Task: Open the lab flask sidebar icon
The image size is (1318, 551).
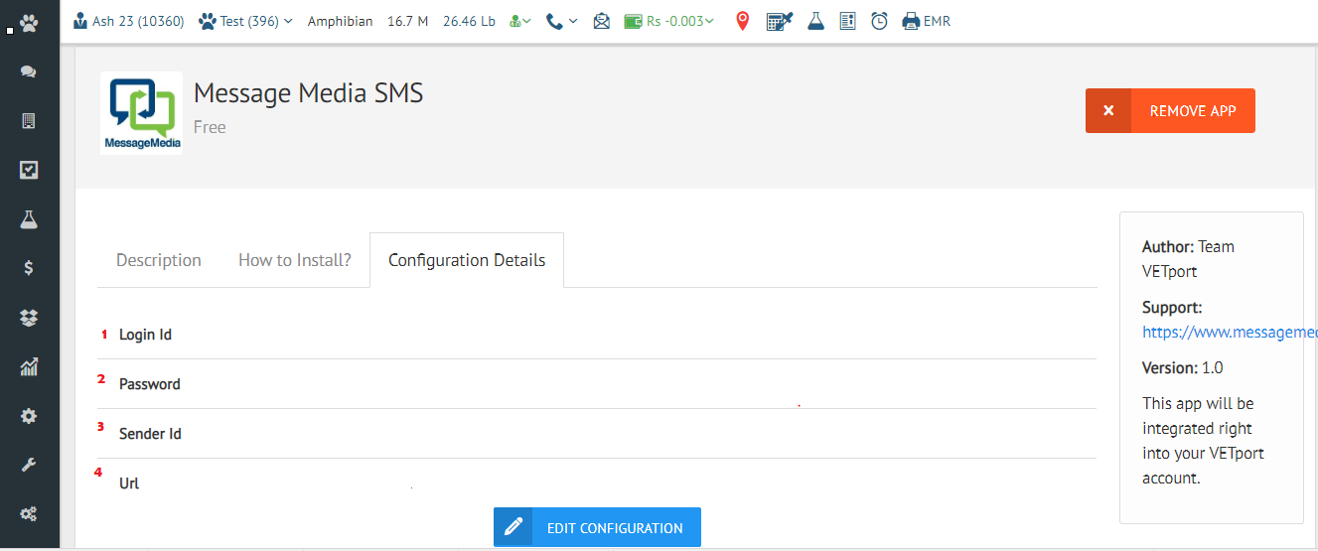Action: pos(29,219)
